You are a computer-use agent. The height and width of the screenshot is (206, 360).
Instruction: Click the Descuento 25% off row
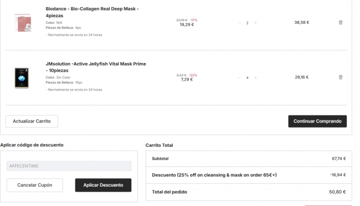pyautogui.click(x=249, y=175)
